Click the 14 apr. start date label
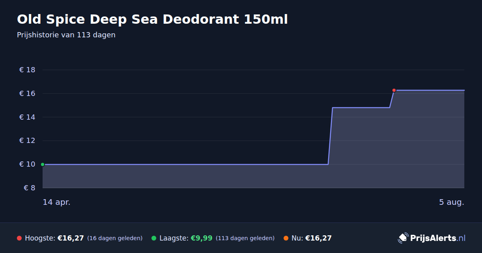The height and width of the screenshot is (253, 482). point(57,202)
